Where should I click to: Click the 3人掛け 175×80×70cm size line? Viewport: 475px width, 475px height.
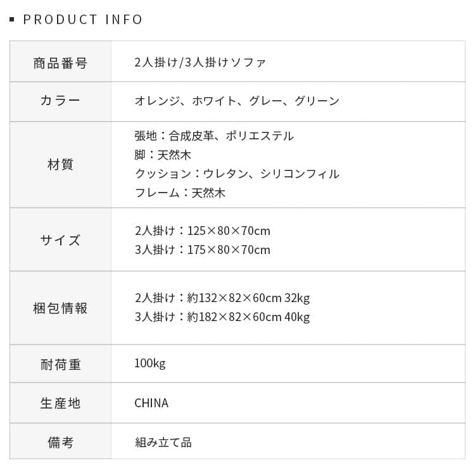pos(203,250)
